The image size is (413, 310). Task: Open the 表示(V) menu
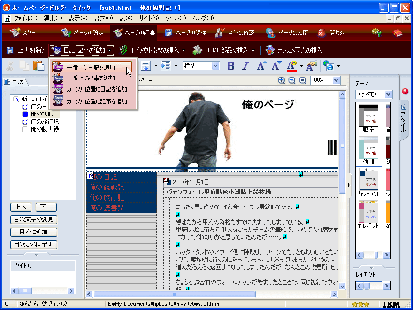click(x=78, y=18)
